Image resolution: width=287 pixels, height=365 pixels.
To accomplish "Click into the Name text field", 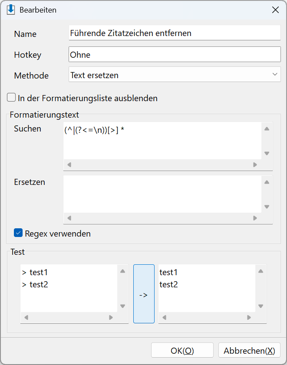I will click(175, 33).
